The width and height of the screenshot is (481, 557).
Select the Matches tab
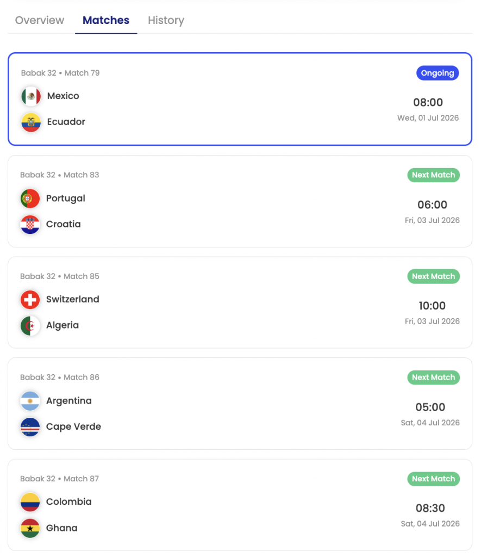[106, 20]
